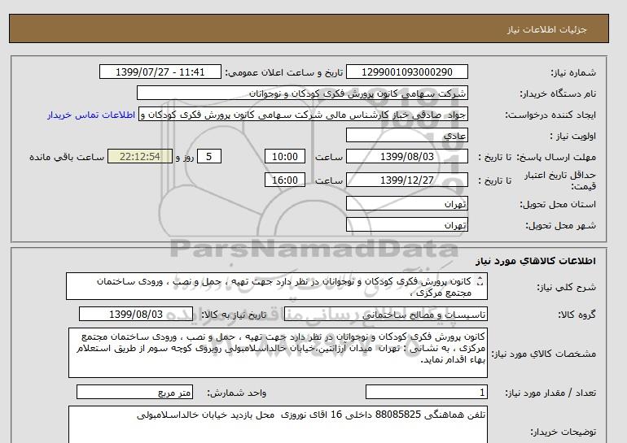Click the شماره نیاز field 1299001093000290

tap(406, 72)
